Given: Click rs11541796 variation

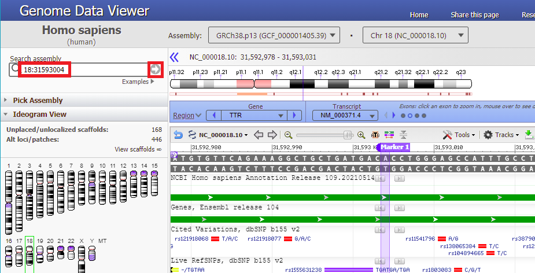Looking at the screenshot, I should [x=431, y=238].
